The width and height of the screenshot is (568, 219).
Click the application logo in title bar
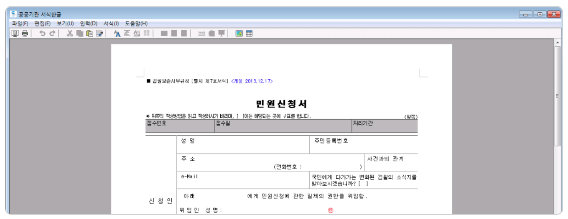click(13, 14)
